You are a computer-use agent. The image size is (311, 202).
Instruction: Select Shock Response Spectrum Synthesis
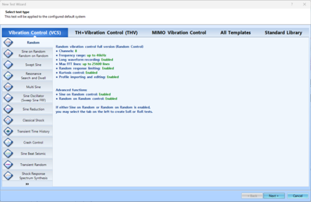click(33, 176)
